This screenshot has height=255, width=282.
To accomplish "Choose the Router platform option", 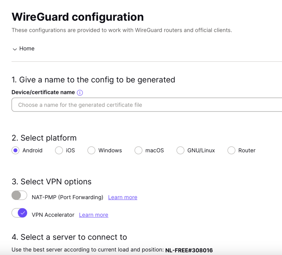I will click(231, 150).
